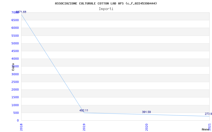Click the 4500 y-axis tick label

(x=15, y=51)
